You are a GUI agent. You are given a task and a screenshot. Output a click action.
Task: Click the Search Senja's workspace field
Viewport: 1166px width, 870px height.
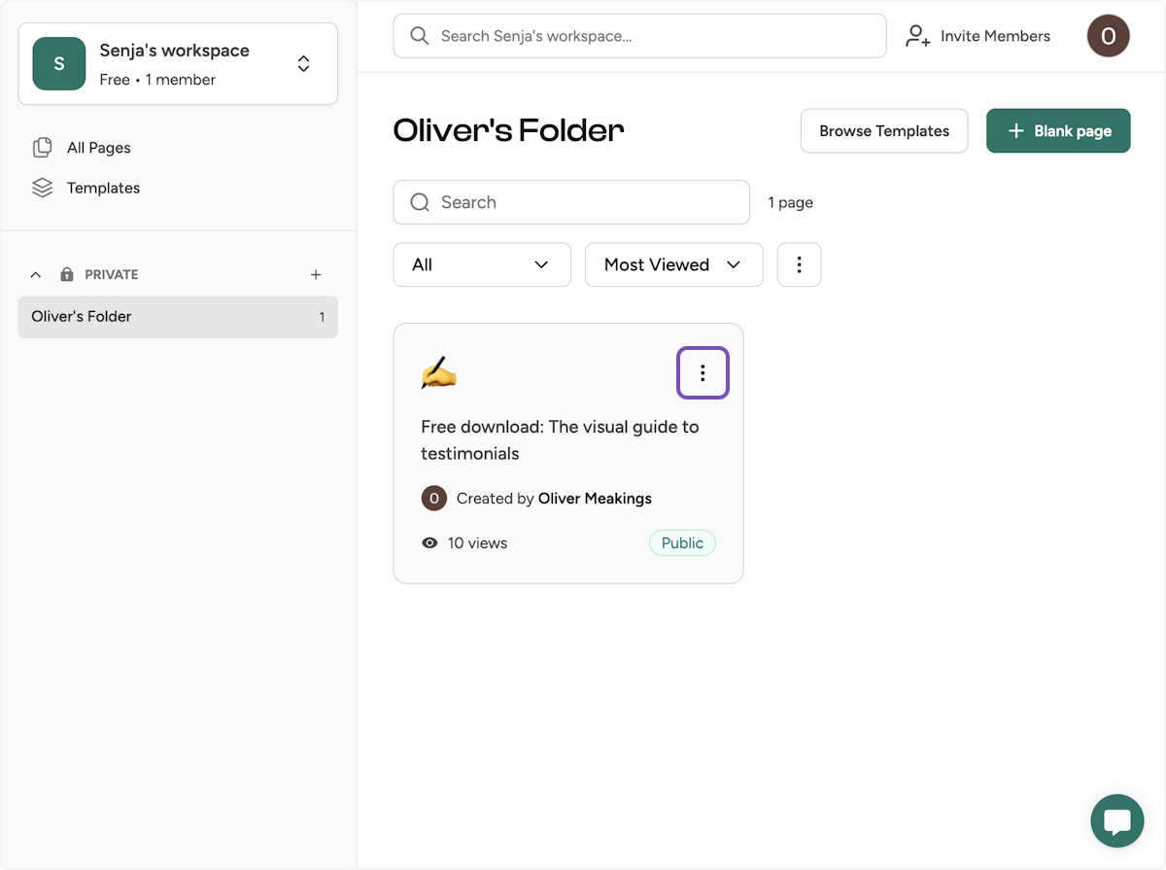[639, 35]
